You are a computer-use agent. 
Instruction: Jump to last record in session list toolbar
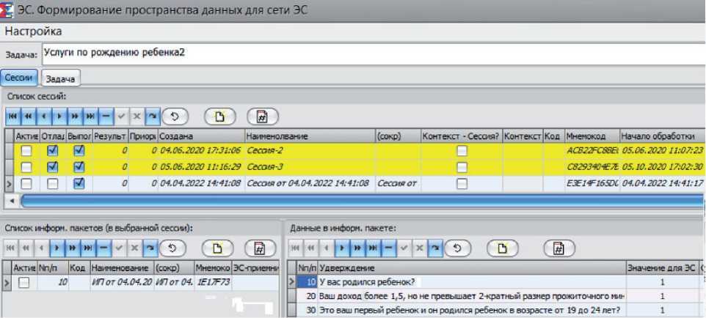click(90, 117)
